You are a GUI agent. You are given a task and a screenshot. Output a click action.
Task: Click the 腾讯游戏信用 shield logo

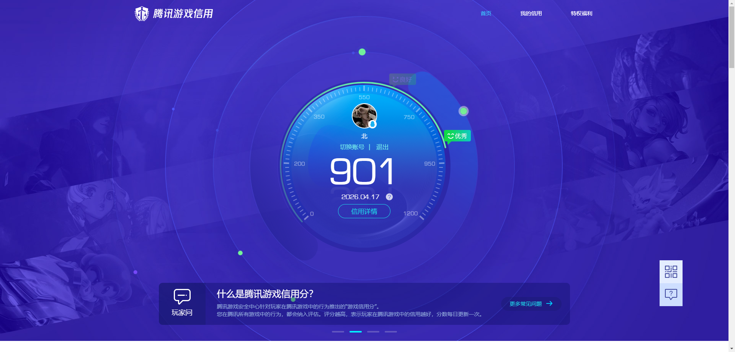coord(142,13)
